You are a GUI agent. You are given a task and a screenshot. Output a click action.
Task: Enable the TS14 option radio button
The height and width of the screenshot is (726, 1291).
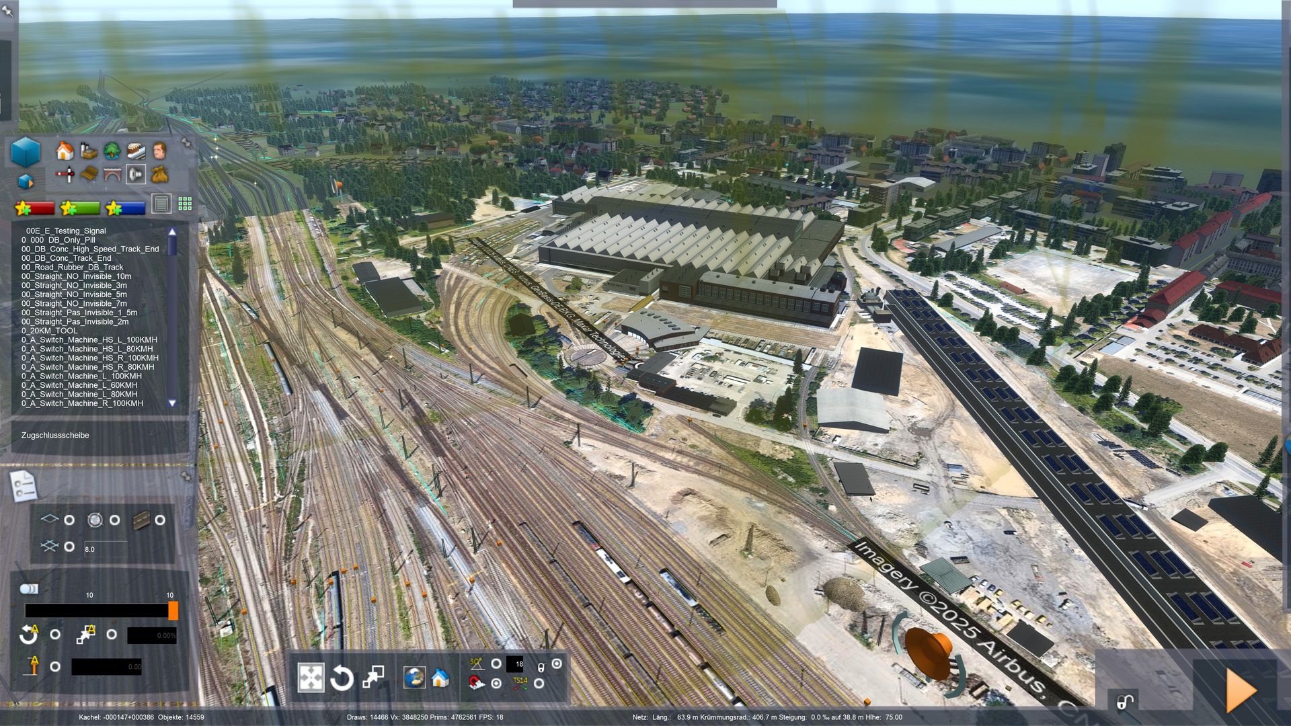(539, 683)
